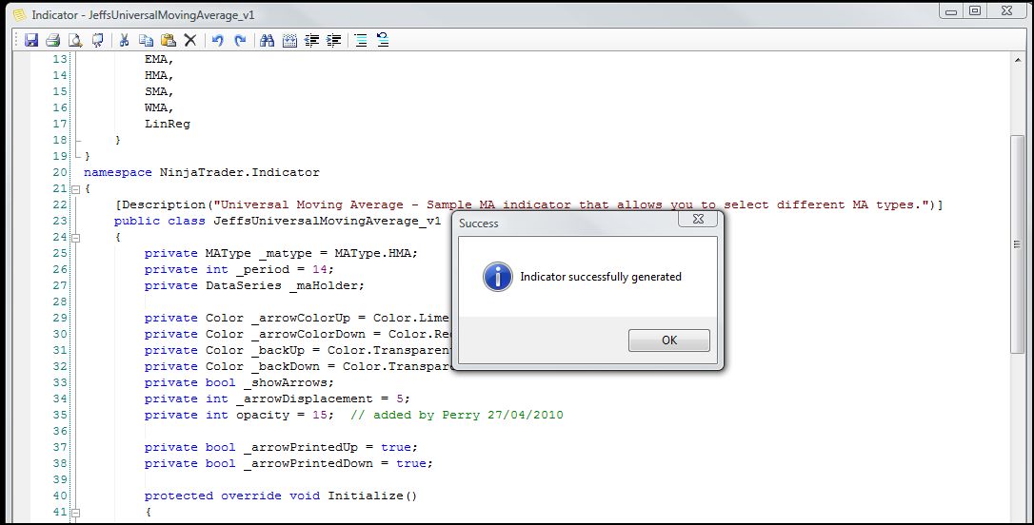Click the 'LinReg' enum entry
Screen dimensions: 1034x525
click(168, 124)
